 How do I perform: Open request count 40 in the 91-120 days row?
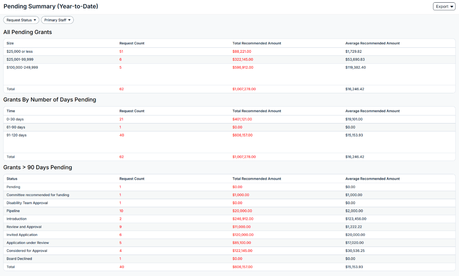[122, 135]
